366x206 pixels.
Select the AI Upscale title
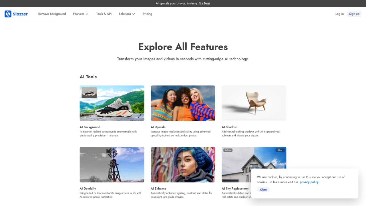click(158, 127)
